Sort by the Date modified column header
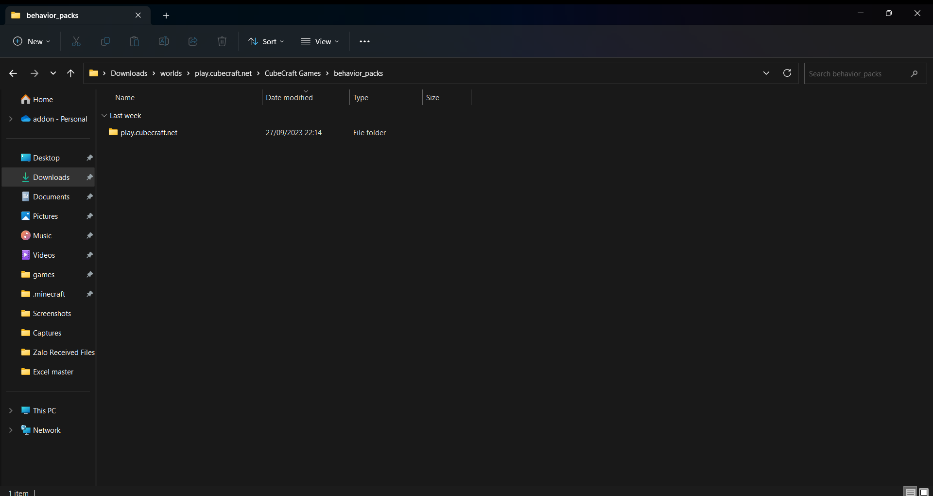Image resolution: width=933 pixels, height=496 pixels. 290,97
